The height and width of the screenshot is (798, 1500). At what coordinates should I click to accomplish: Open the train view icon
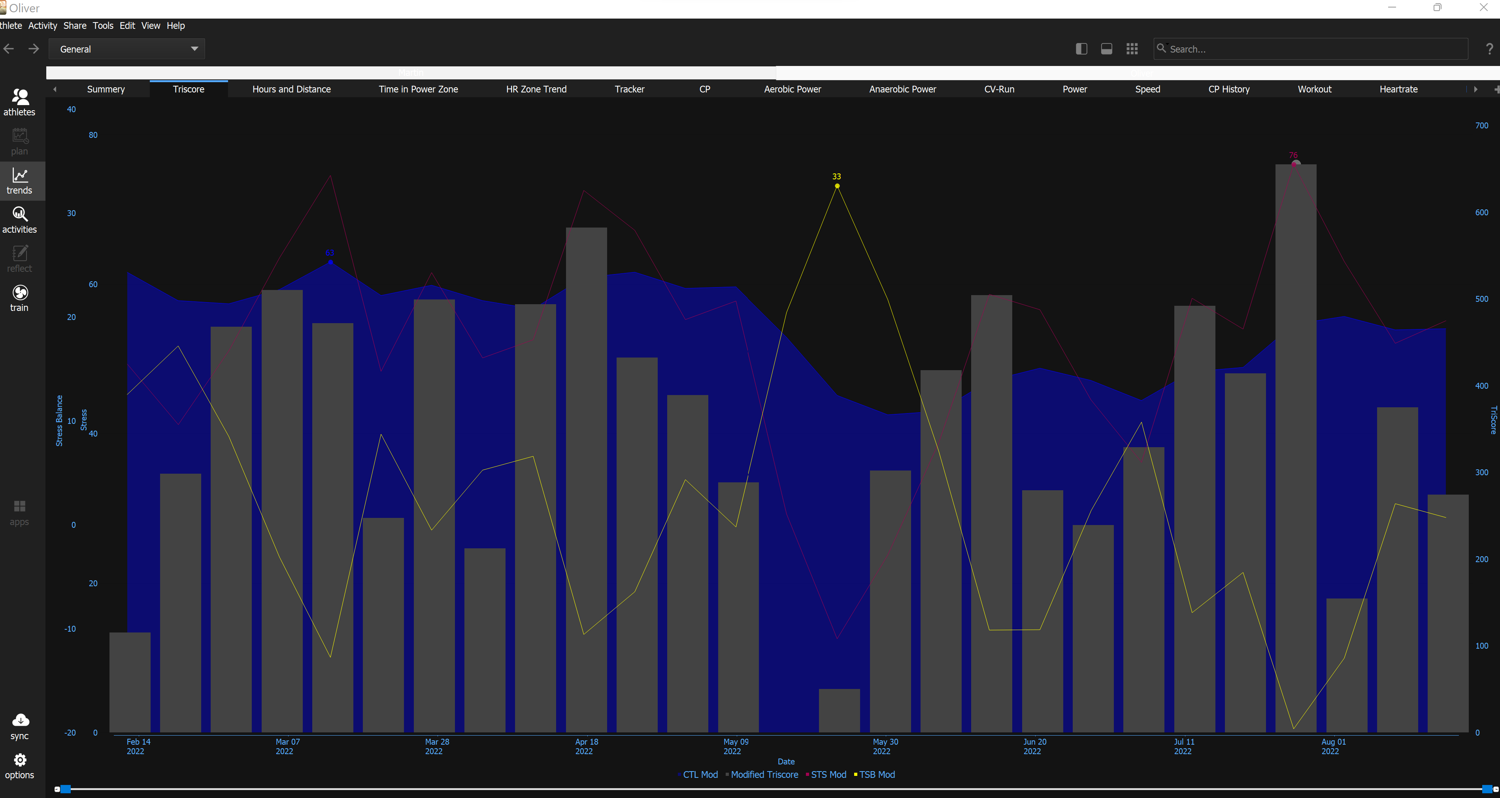pyautogui.click(x=20, y=298)
